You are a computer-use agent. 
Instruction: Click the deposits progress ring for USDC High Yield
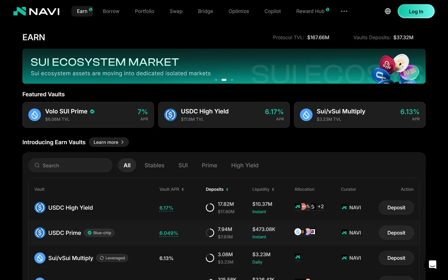pos(210,208)
